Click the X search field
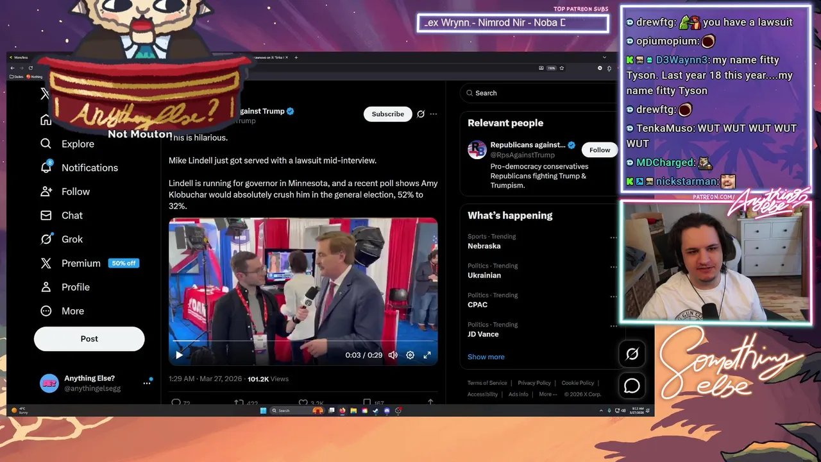This screenshot has height=462, width=821. [537, 93]
